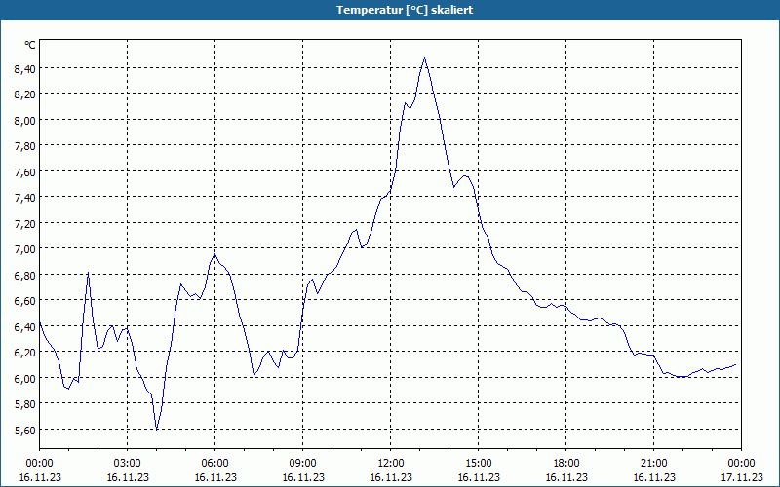Image resolution: width=780 pixels, height=487 pixels.
Task: Click the 18:00 time axis label
Action: point(566,464)
